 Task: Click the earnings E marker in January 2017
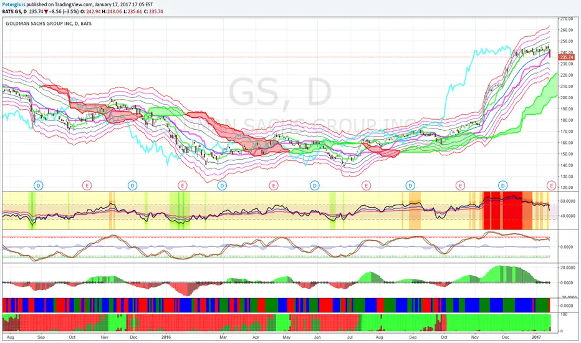pyautogui.click(x=551, y=185)
